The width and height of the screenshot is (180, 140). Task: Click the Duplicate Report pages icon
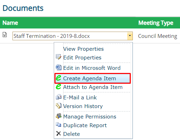[x=59, y=125]
